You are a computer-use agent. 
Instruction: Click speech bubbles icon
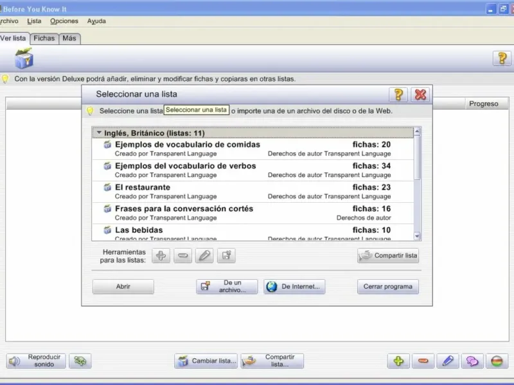point(472,361)
